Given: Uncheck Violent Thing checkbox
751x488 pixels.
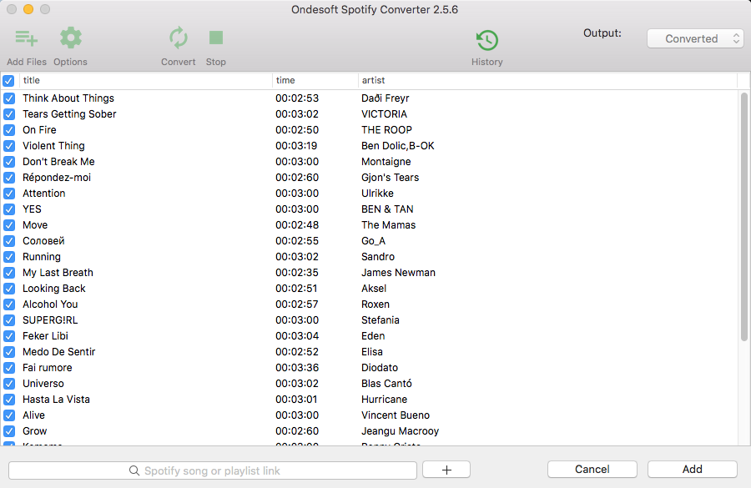Looking at the screenshot, I should coord(9,146).
